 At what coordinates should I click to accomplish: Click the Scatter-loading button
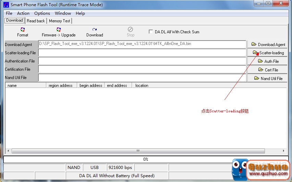(267, 53)
